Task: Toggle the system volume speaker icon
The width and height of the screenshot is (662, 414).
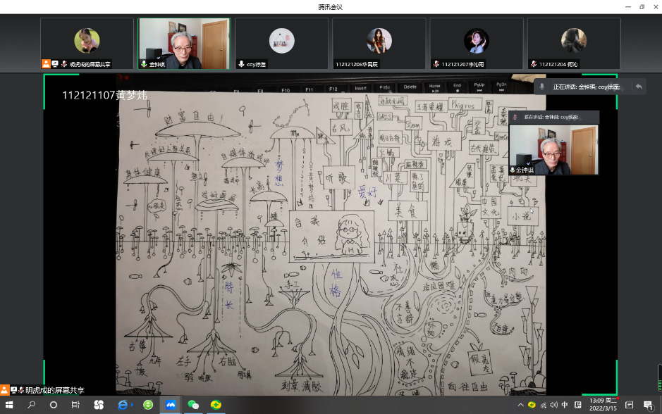Action: click(553, 405)
